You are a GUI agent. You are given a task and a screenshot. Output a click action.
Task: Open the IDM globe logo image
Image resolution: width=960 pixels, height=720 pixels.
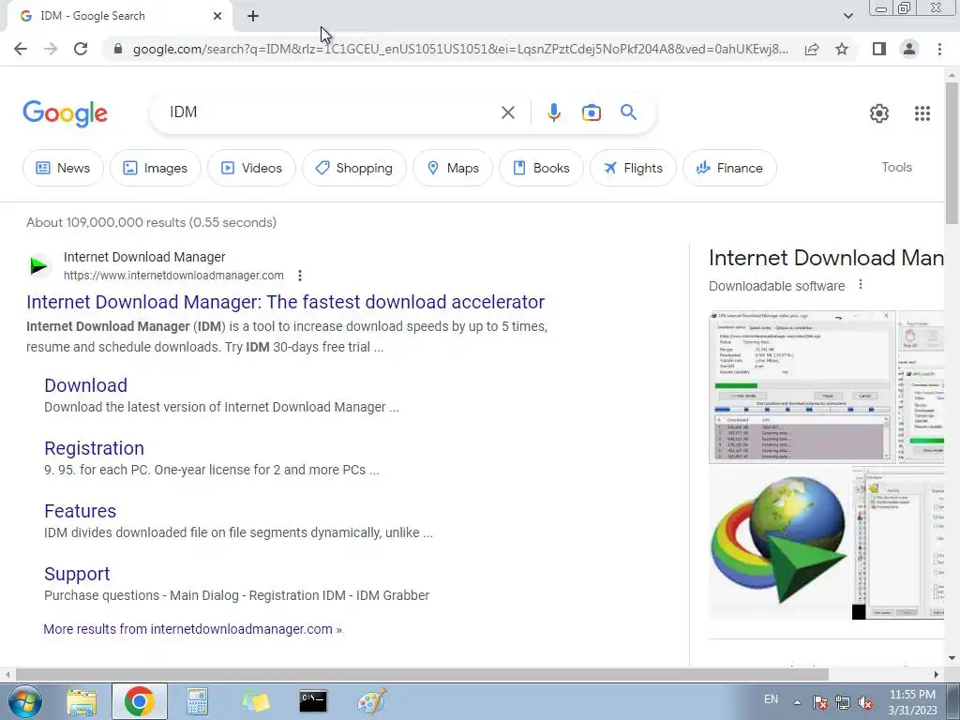click(779, 543)
